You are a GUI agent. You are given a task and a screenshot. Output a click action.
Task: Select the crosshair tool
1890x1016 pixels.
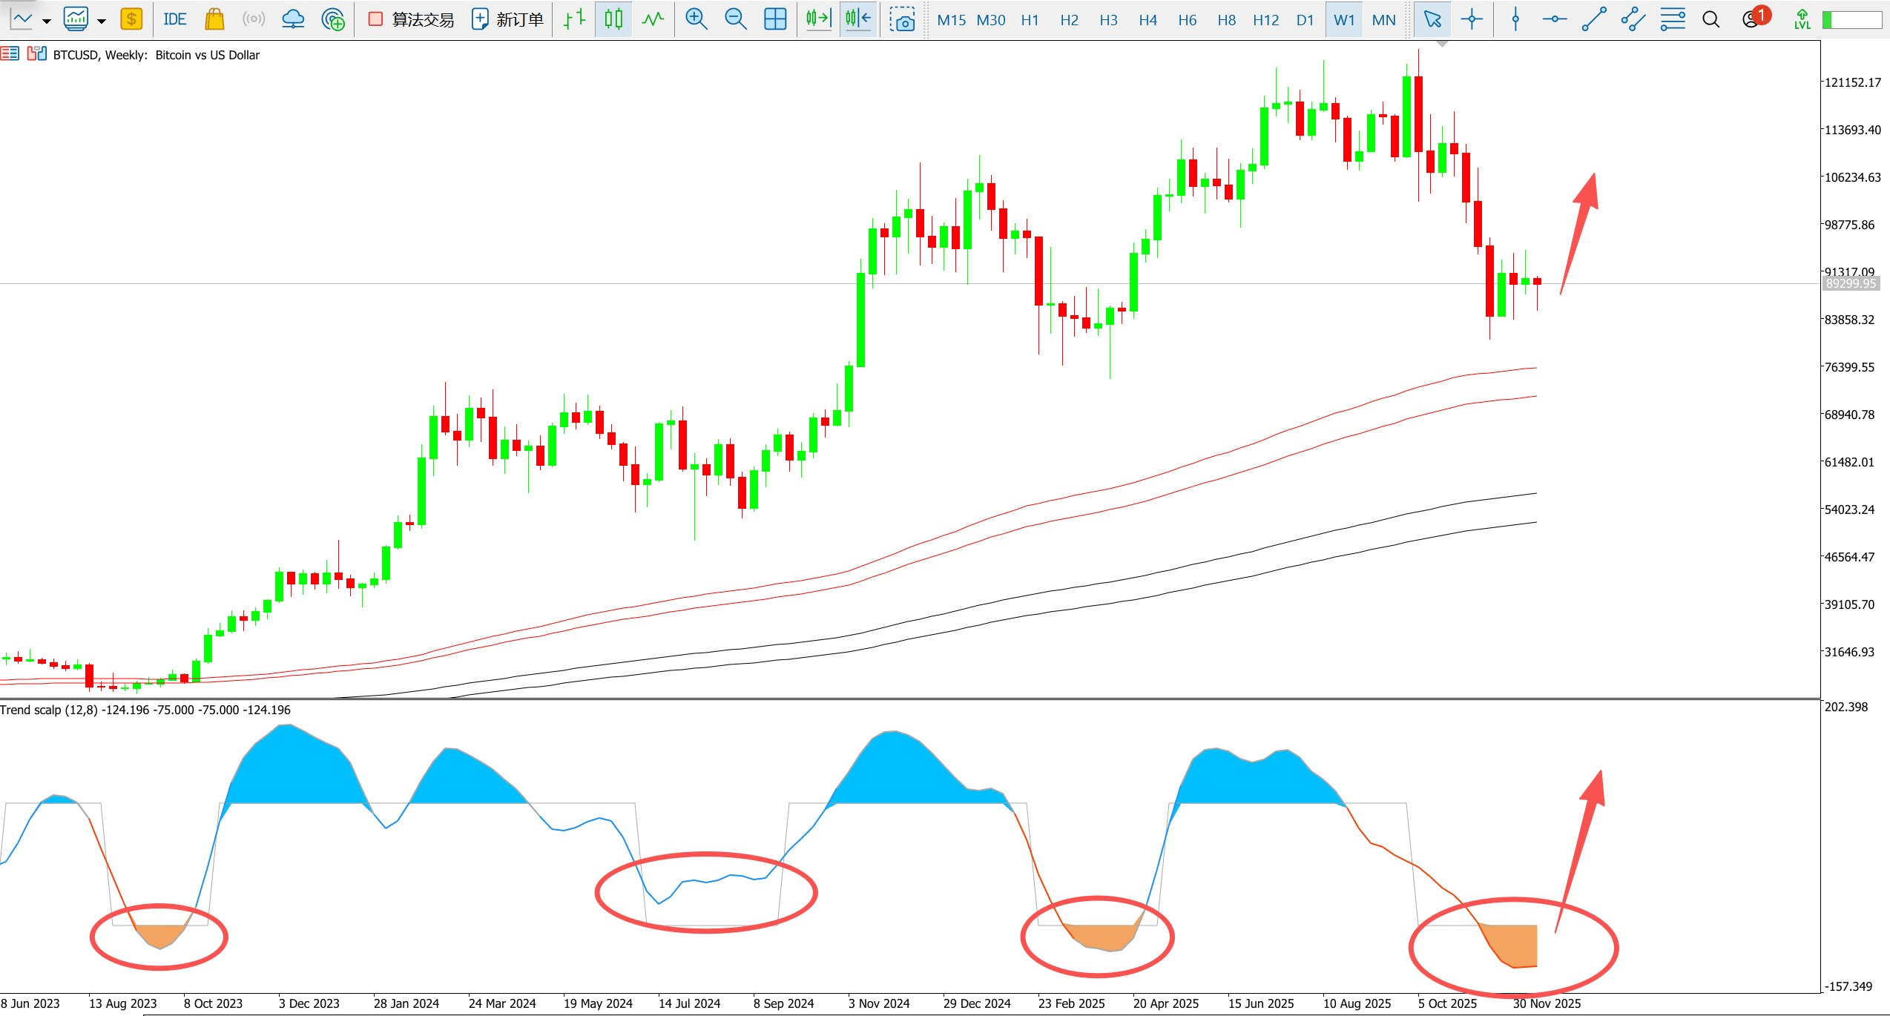coord(1472,19)
